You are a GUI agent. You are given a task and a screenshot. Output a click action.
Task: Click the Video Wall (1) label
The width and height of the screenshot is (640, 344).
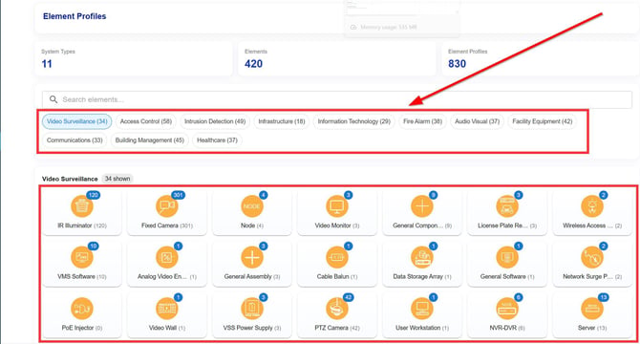point(167,328)
